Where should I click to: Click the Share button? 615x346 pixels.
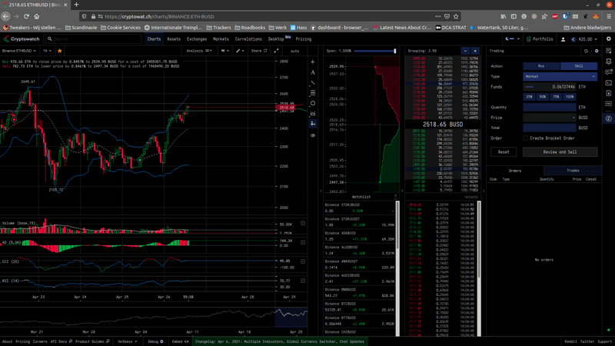pos(259,51)
